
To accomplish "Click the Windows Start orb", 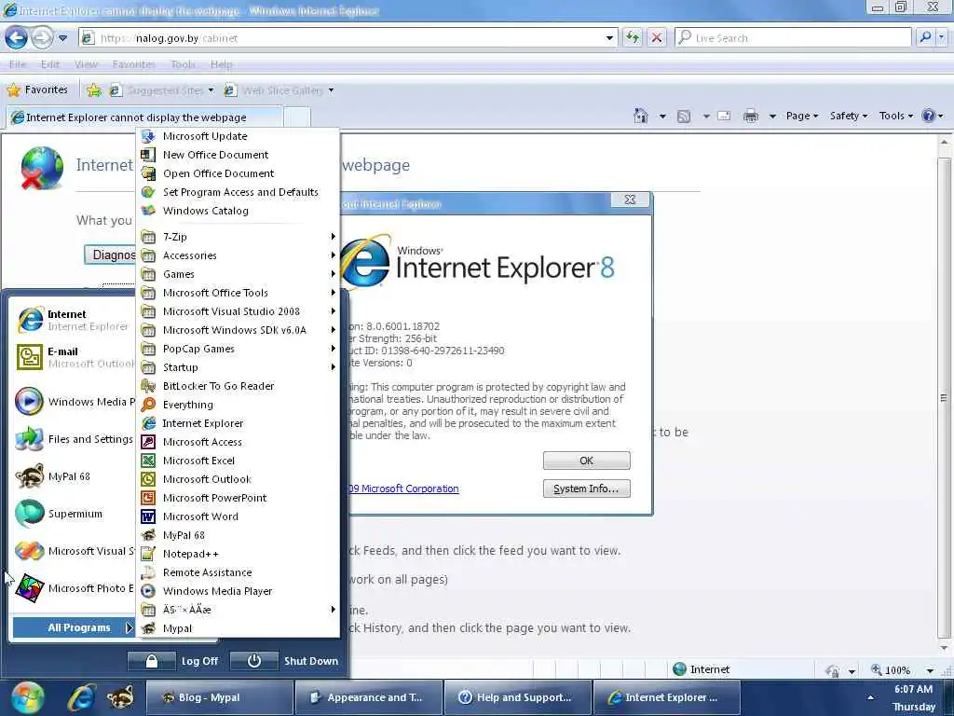I will coord(27,697).
